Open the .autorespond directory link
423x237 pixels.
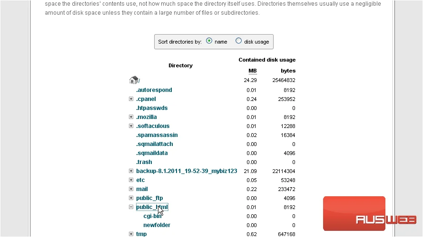pos(154,90)
